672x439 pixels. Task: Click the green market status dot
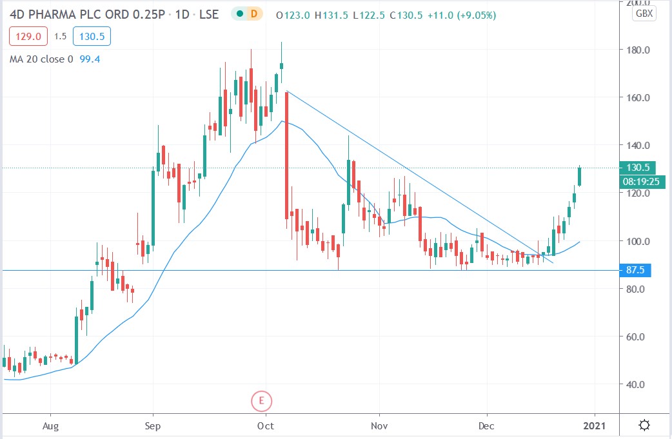[239, 13]
